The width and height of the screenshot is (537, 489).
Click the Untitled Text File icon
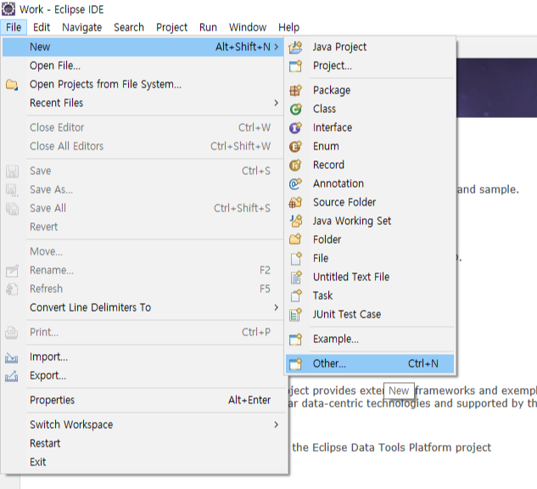pos(295,277)
